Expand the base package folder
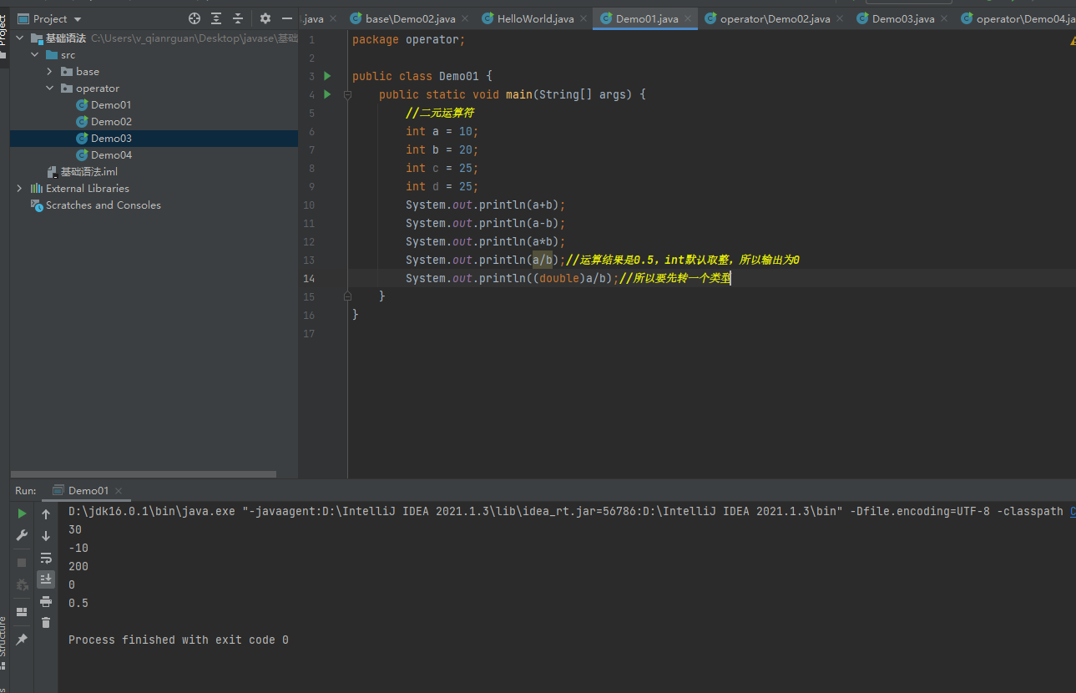The width and height of the screenshot is (1076, 693). pyautogui.click(x=50, y=72)
